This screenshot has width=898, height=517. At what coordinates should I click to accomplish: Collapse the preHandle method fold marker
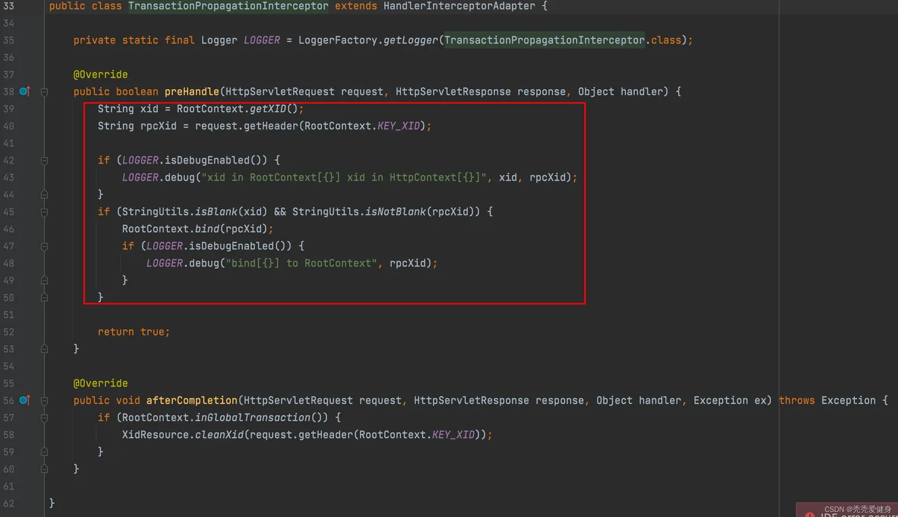tap(44, 92)
